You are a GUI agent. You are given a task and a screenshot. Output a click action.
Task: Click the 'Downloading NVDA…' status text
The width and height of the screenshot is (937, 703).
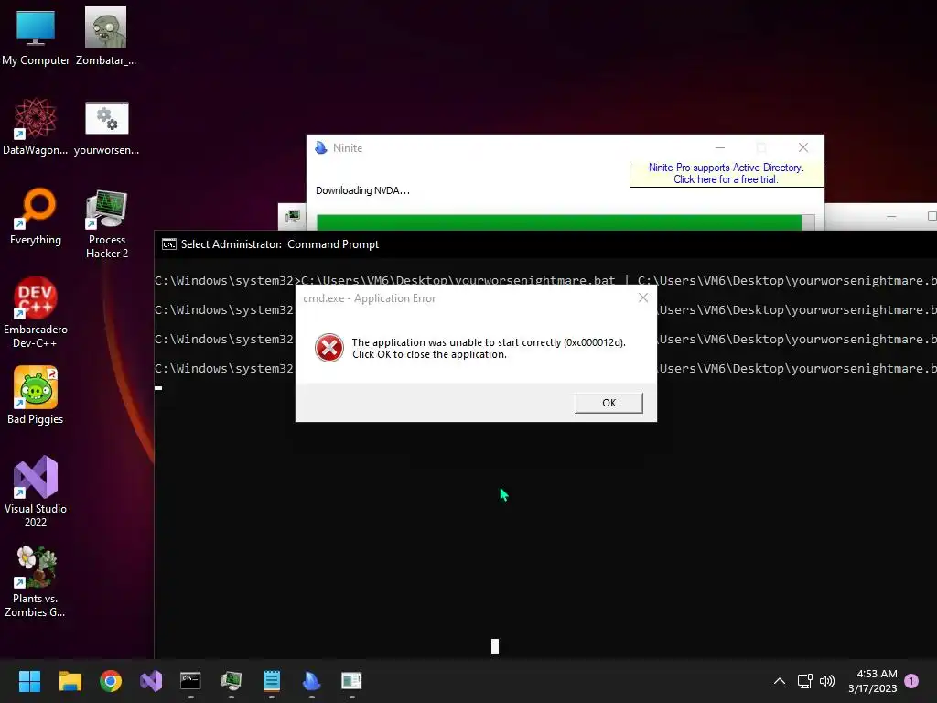[362, 190]
